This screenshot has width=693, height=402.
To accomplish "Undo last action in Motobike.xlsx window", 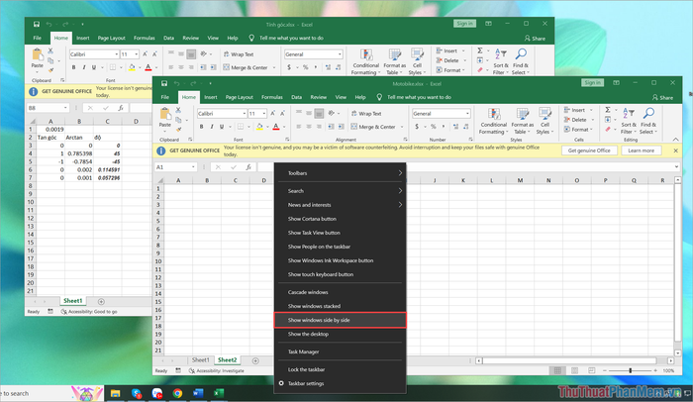I will point(176,83).
